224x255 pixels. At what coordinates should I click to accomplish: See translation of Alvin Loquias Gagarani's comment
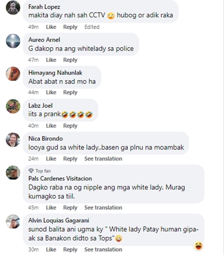pos(103,249)
